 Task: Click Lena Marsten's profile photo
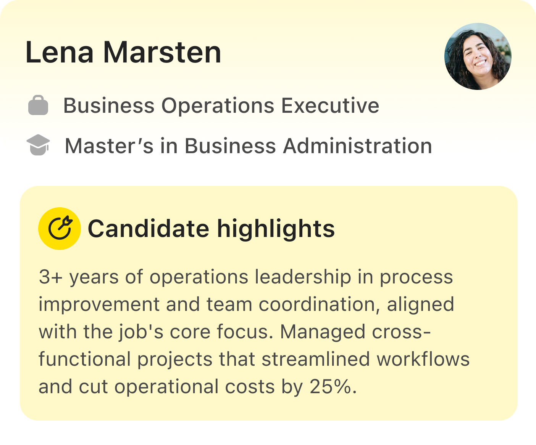[x=478, y=56]
